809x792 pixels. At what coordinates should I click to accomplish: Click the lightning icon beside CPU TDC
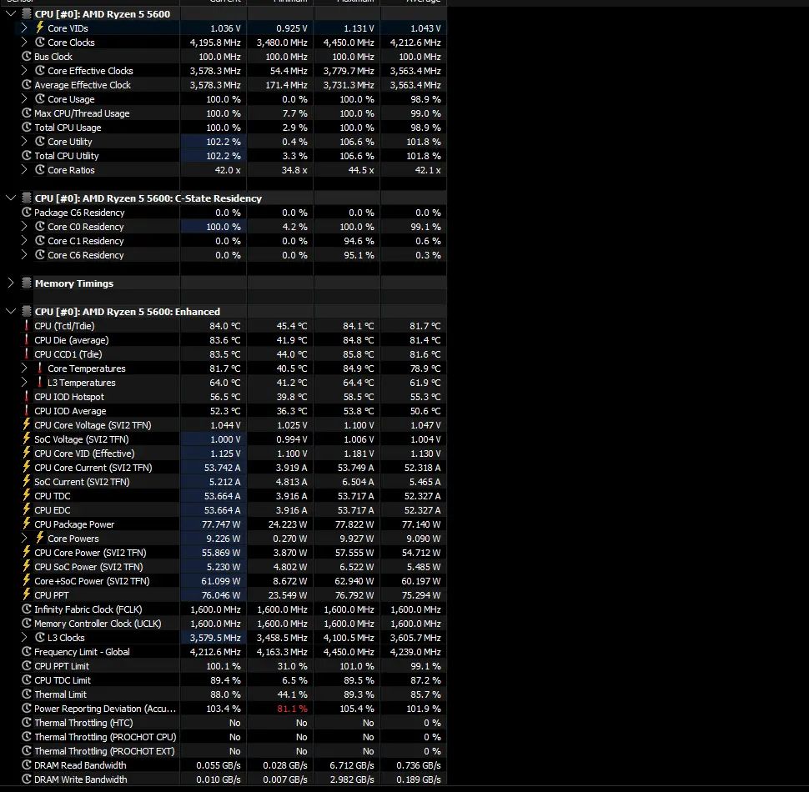27,496
